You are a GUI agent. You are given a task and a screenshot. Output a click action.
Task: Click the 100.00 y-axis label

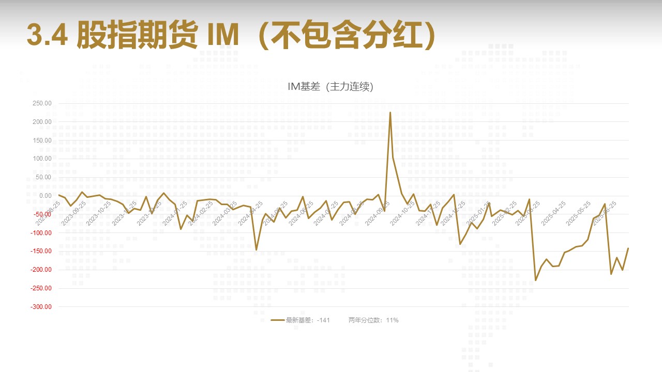tap(41, 159)
